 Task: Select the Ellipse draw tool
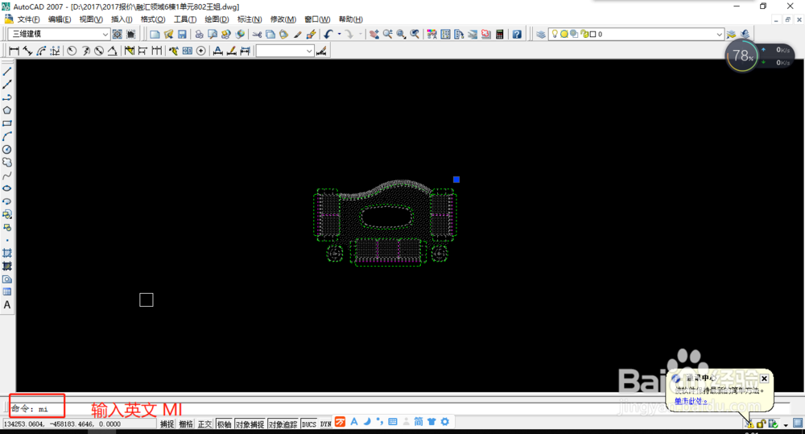click(x=7, y=188)
